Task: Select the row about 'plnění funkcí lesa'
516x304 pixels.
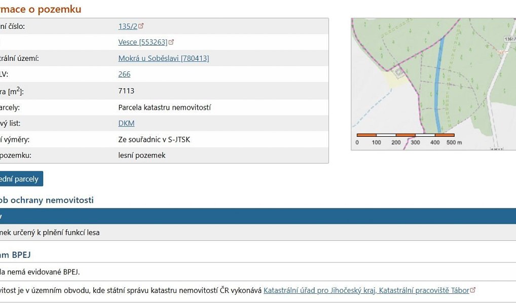Action: click(258, 232)
